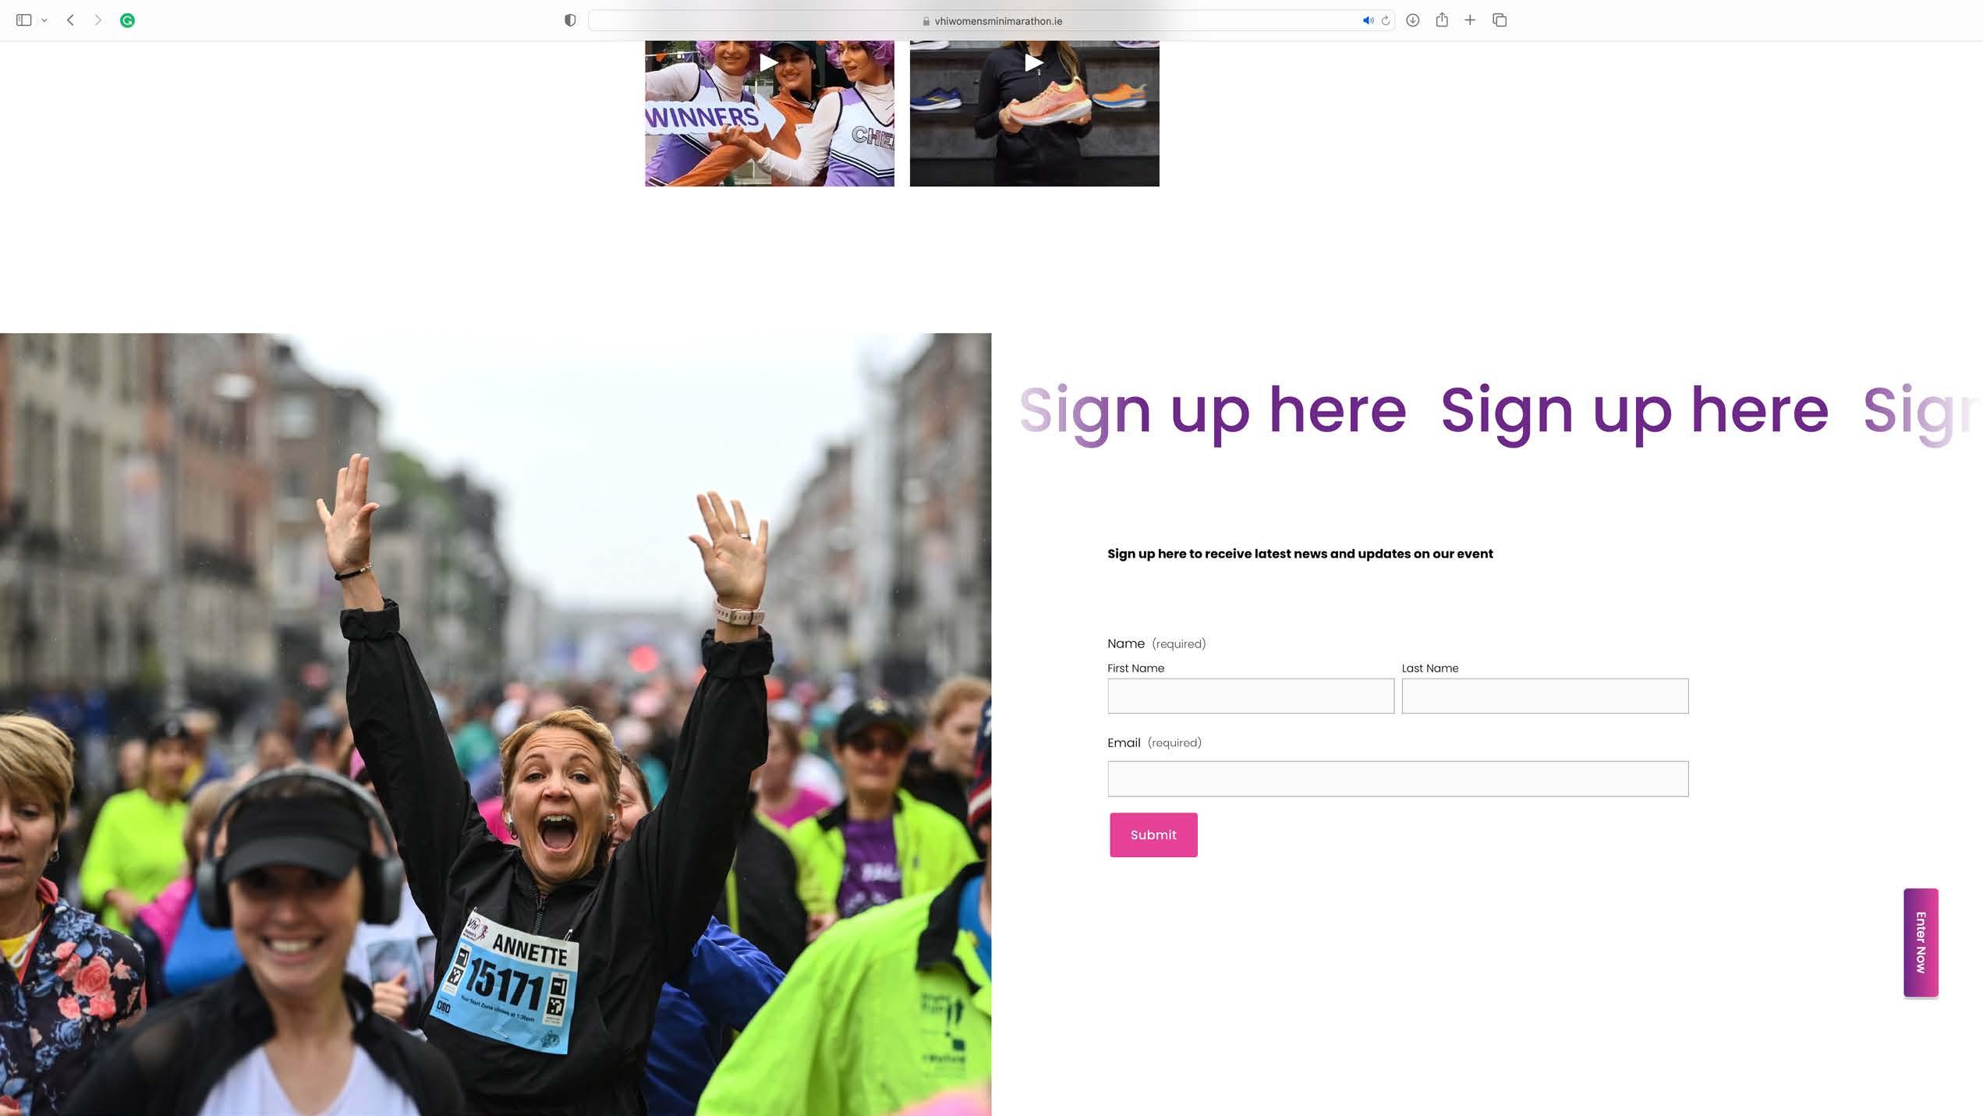Click the Last Name input field
Screen dimensions: 1983x1116
[x=1545, y=696]
